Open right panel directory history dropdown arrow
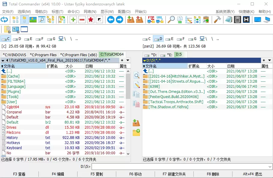The height and width of the screenshot is (178, 273). tap(269, 60)
